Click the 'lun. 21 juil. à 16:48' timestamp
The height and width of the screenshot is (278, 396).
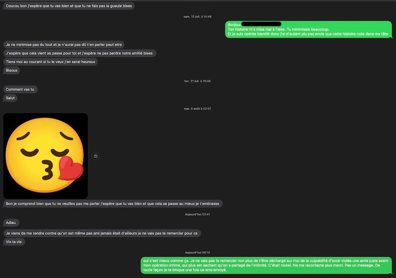click(198, 81)
